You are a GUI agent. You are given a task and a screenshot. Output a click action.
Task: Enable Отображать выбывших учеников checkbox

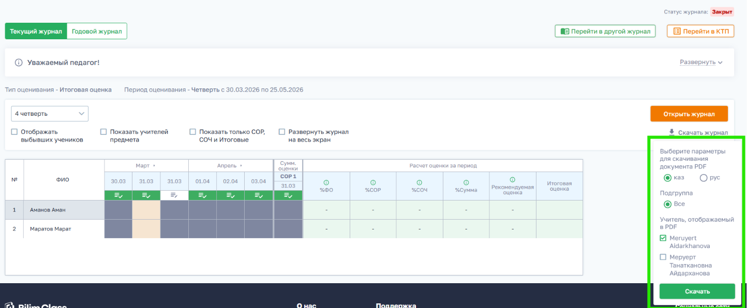pos(14,132)
